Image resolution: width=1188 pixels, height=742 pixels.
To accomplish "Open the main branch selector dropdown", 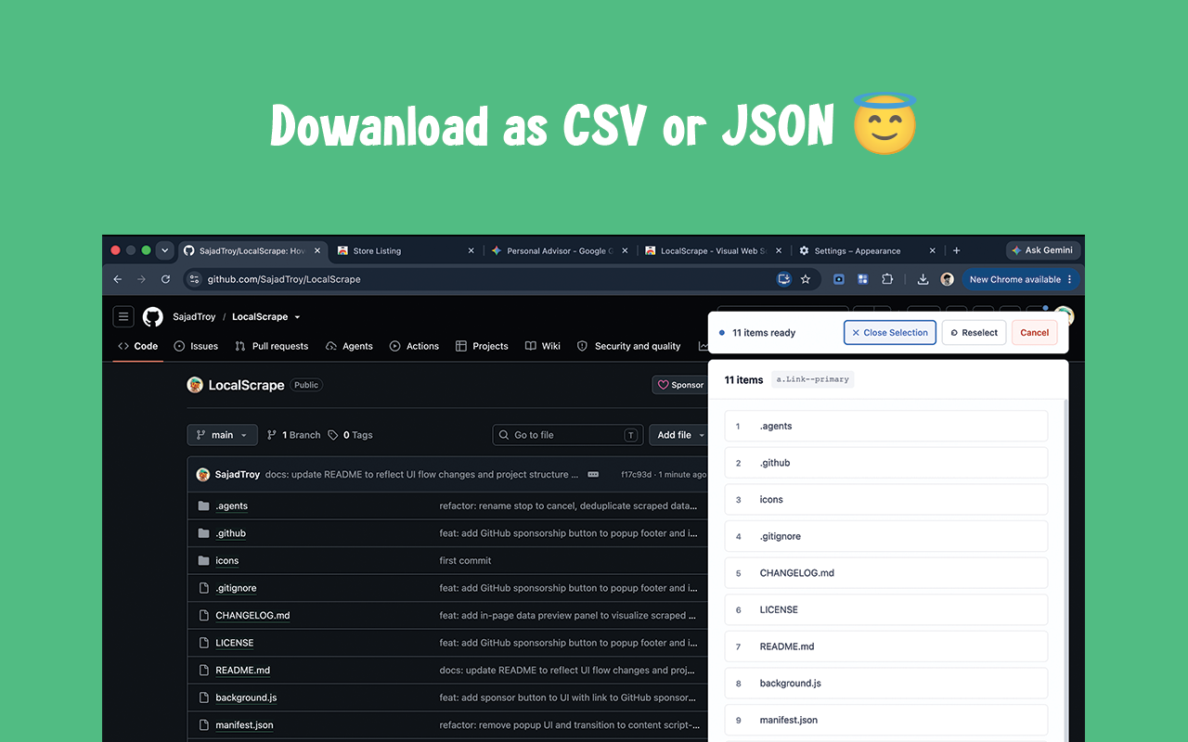I will pos(223,435).
